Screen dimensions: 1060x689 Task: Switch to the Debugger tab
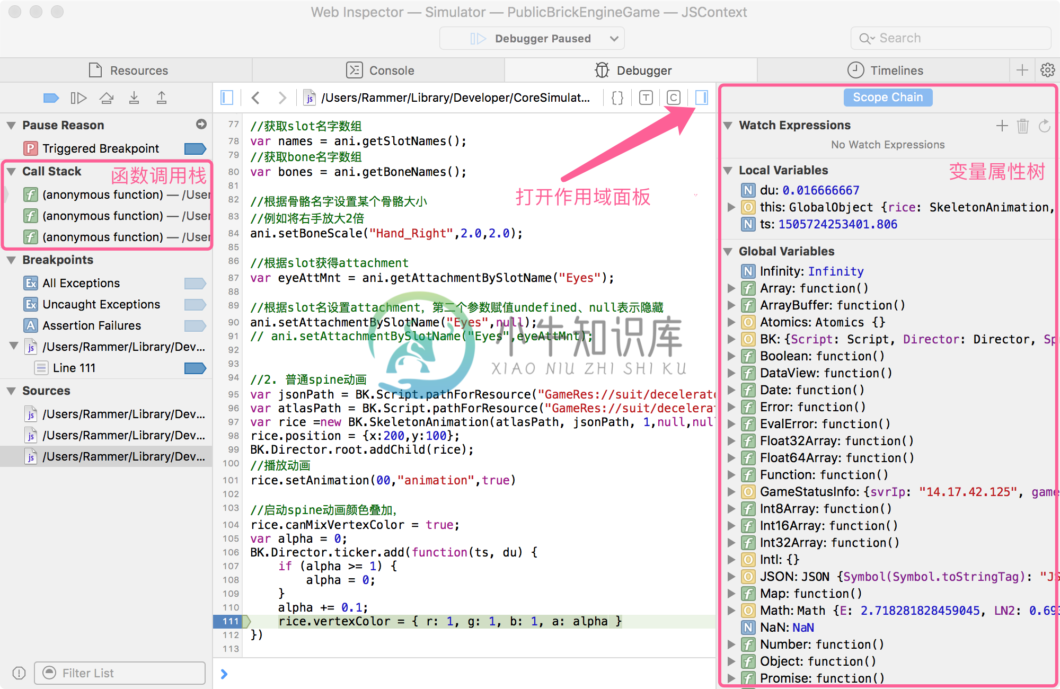631,70
